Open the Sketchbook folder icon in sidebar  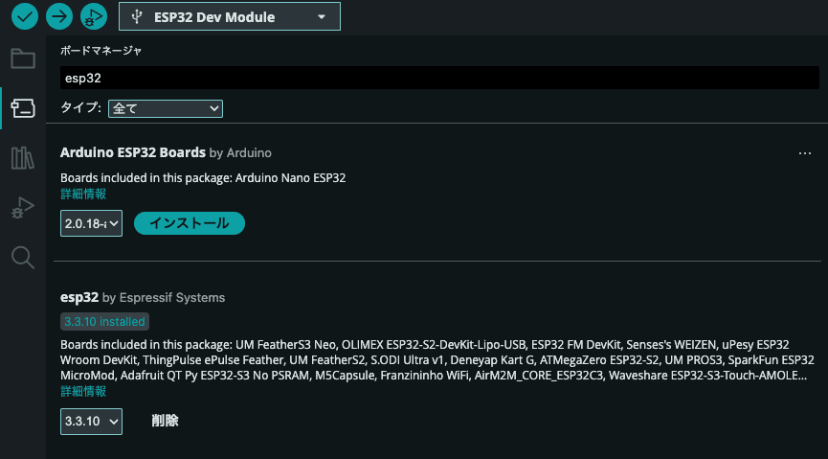click(23, 58)
